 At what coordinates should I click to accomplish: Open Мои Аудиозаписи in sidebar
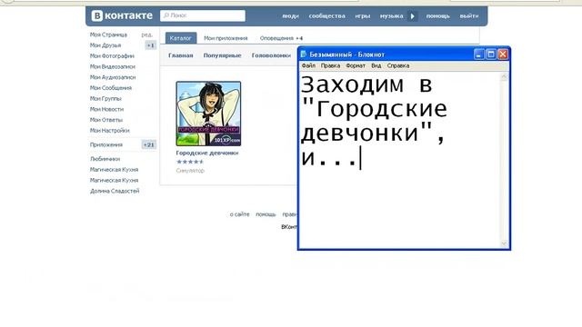tap(113, 77)
